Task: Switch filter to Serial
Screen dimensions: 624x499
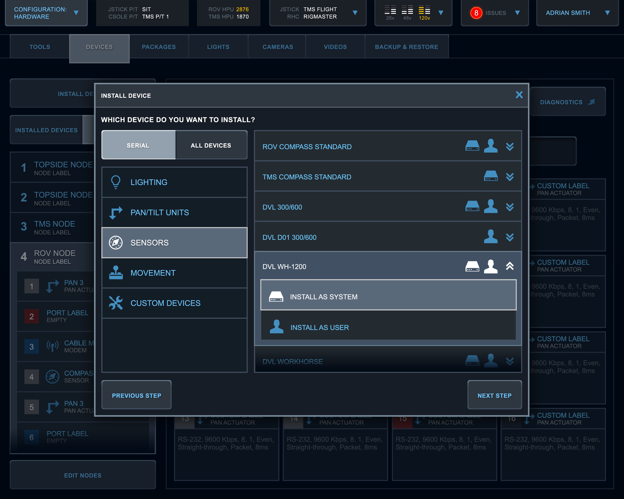Action: (138, 145)
